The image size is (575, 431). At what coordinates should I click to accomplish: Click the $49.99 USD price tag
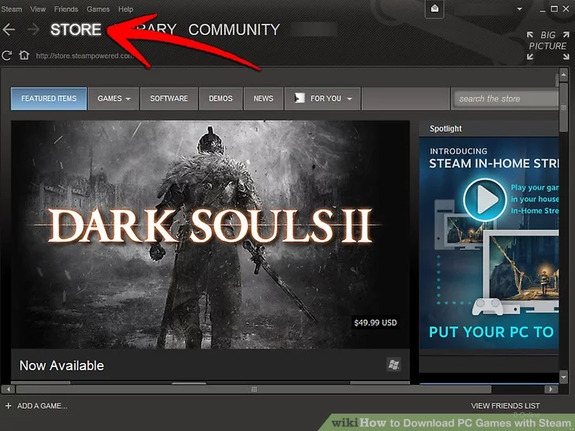coord(375,323)
